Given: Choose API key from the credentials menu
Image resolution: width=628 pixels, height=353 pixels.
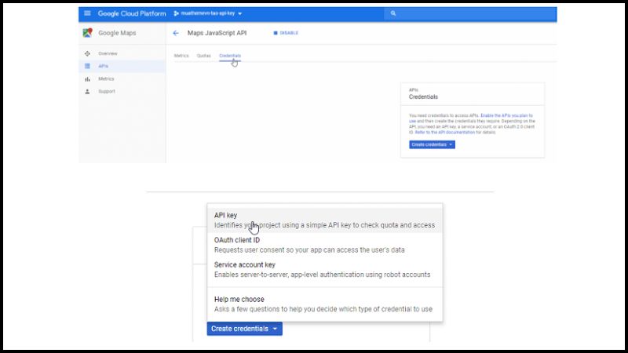Looking at the screenshot, I should (325, 220).
